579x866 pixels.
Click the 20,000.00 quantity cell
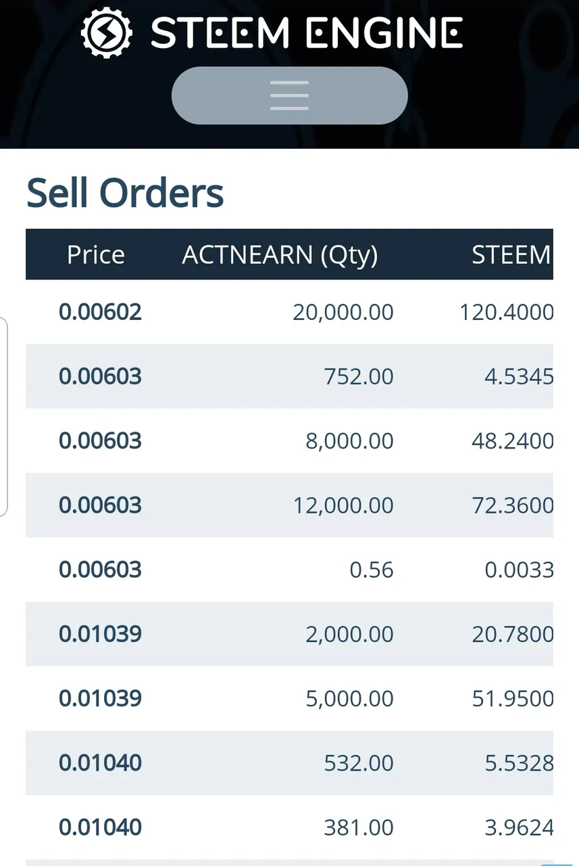343,312
